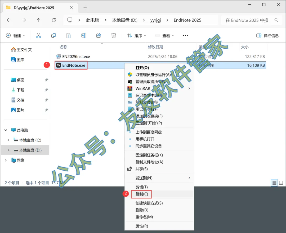Viewport: 286px width, 233px height.
Task: Click the search magnifier icon
Action: [276, 20]
